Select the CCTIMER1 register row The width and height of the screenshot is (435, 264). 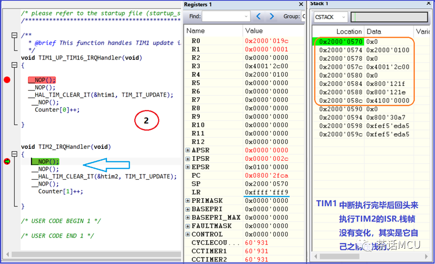click(x=244, y=251)
